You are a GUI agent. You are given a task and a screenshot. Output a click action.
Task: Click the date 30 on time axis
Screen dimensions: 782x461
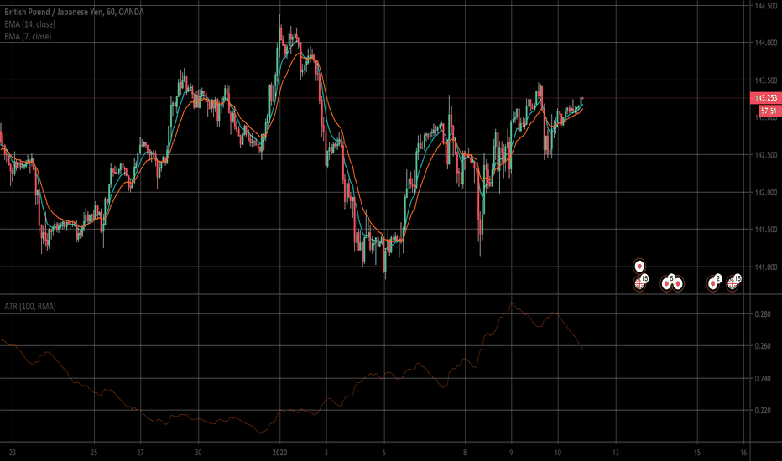tap(199, 451)
